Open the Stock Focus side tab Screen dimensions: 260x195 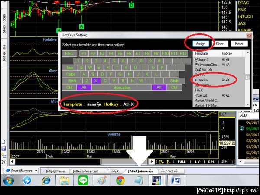(4, 23)
